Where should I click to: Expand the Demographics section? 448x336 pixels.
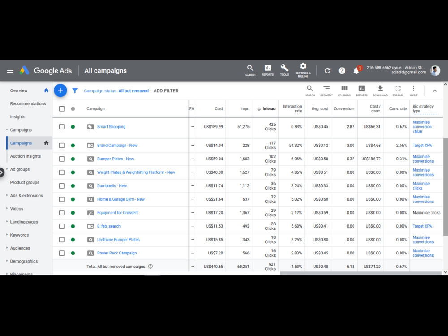coord(7,261)
